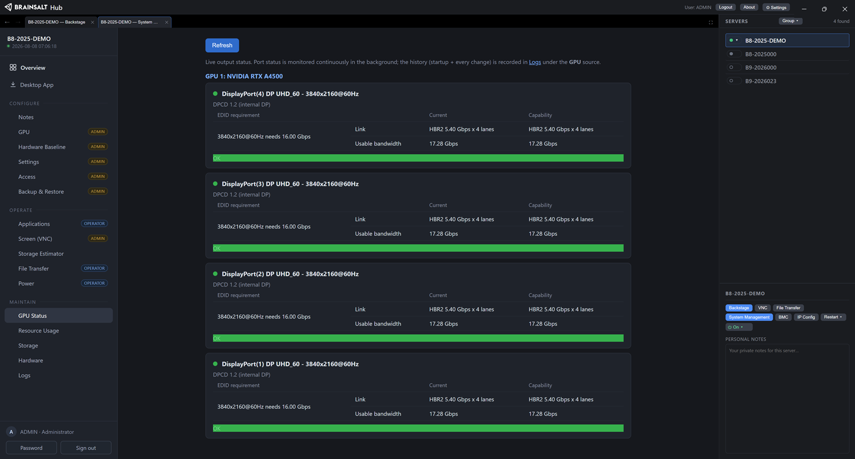The height and width of the screenshot is (459, 855).
Task: Click the ADMIN badge beside Access
Action: click(98, 177)
